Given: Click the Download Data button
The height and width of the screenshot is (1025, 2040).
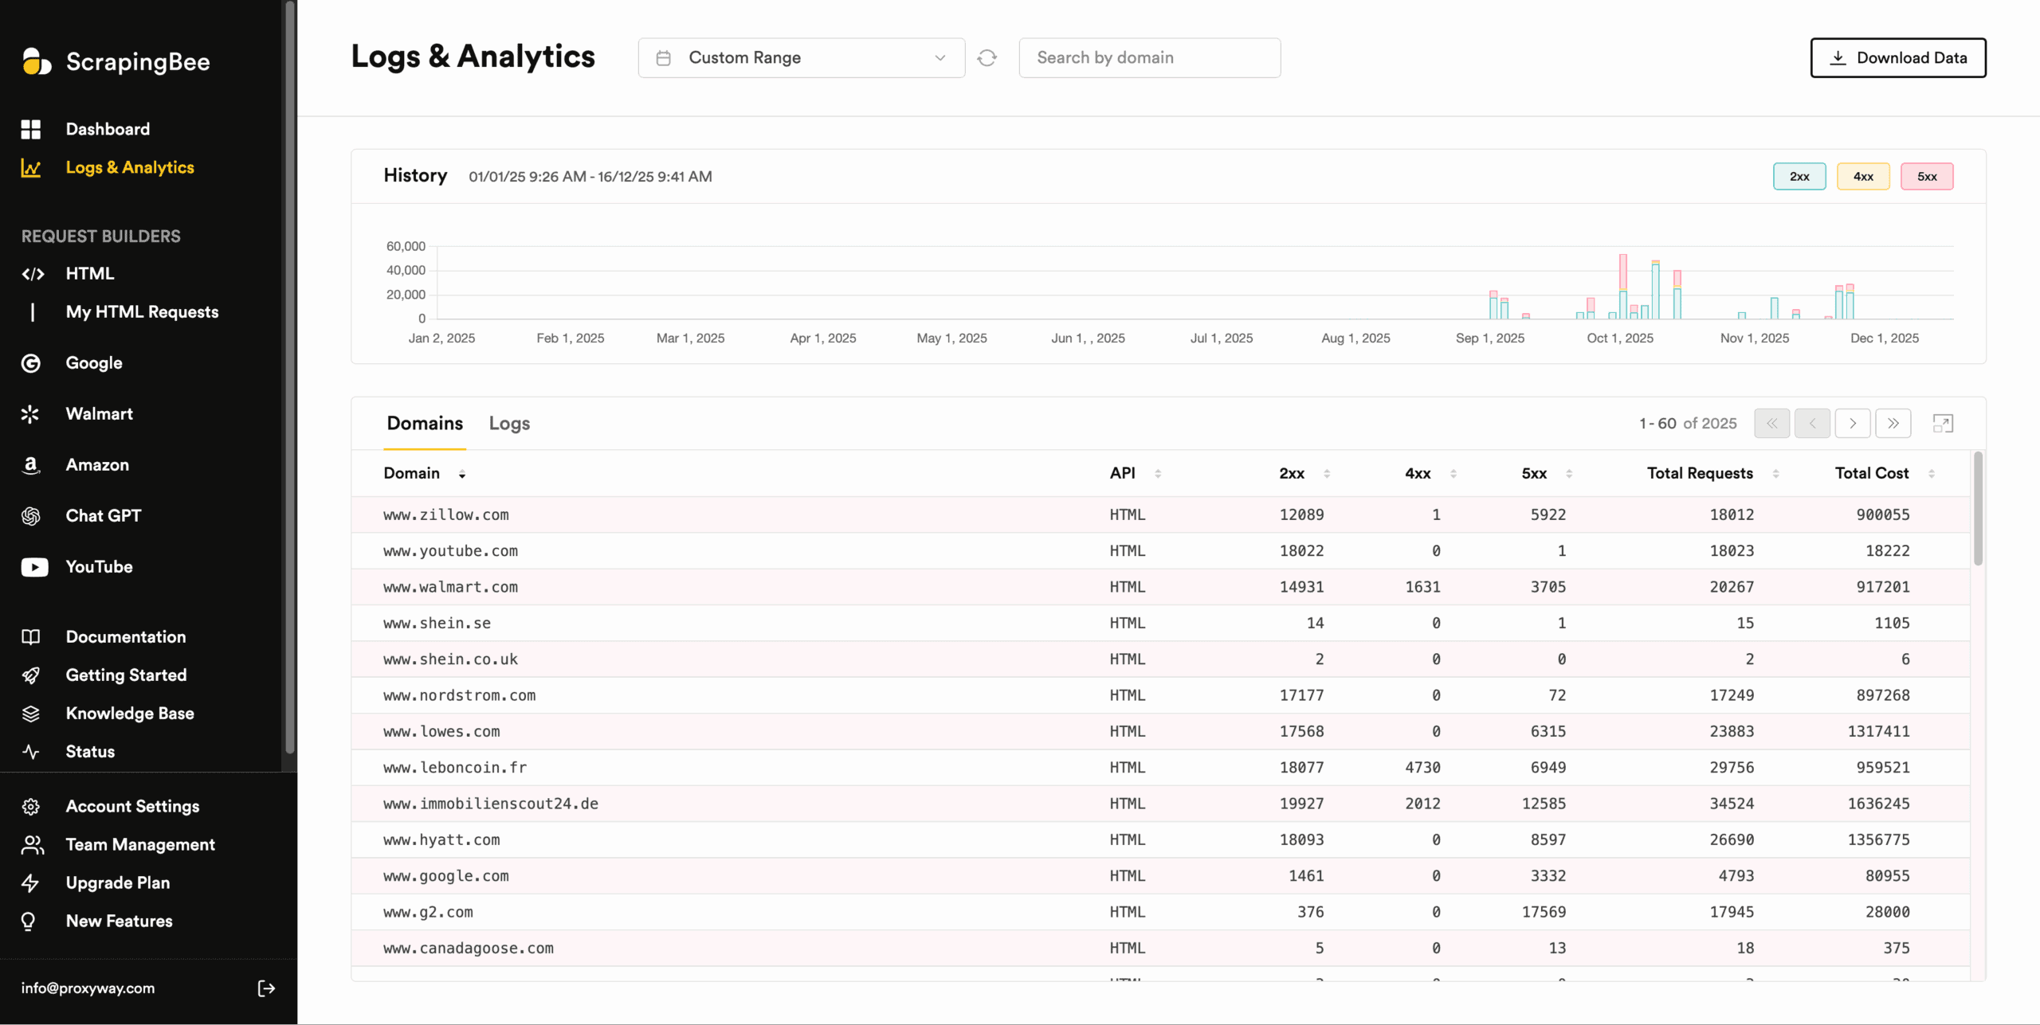Looking at the screenshot, I should click(1897, 58).
